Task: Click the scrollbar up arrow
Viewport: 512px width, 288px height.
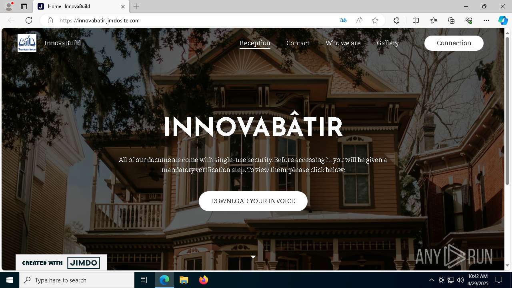Action: (508, 32)
